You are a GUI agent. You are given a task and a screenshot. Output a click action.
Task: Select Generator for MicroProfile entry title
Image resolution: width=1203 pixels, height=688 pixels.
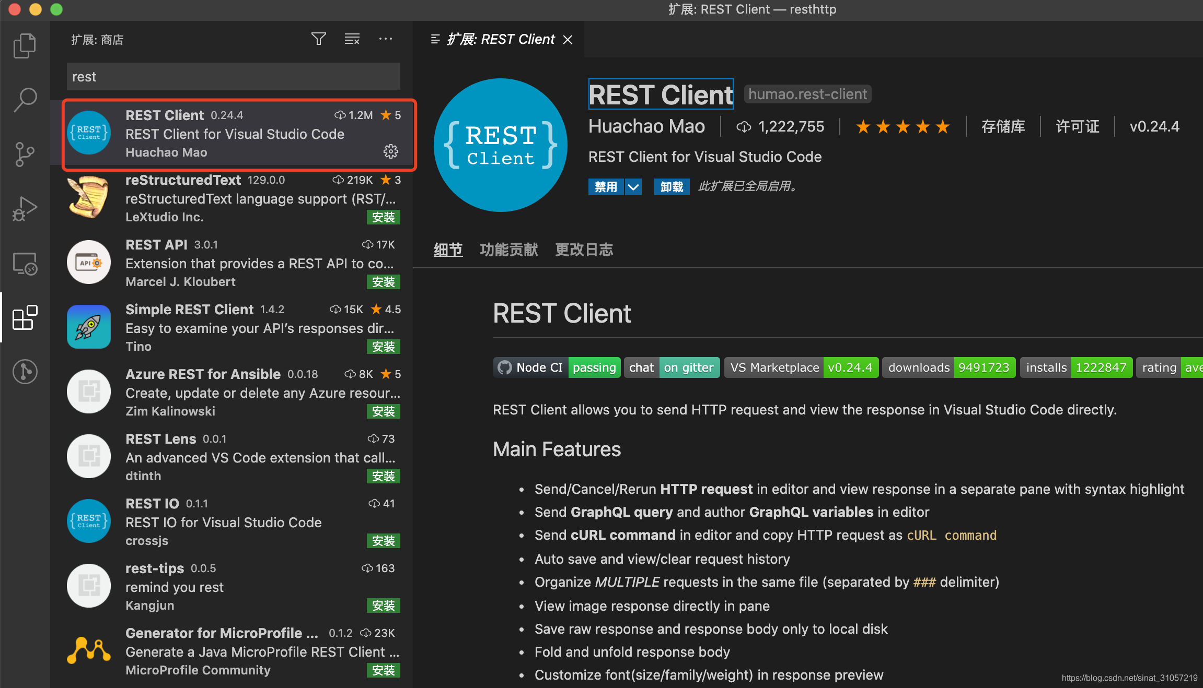[222, 633]
